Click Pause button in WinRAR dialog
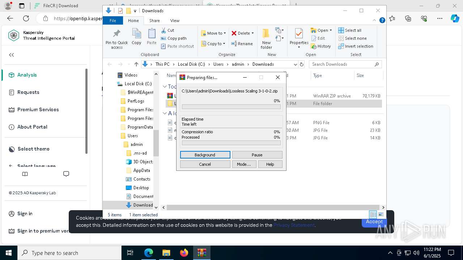 coord(257,155)
